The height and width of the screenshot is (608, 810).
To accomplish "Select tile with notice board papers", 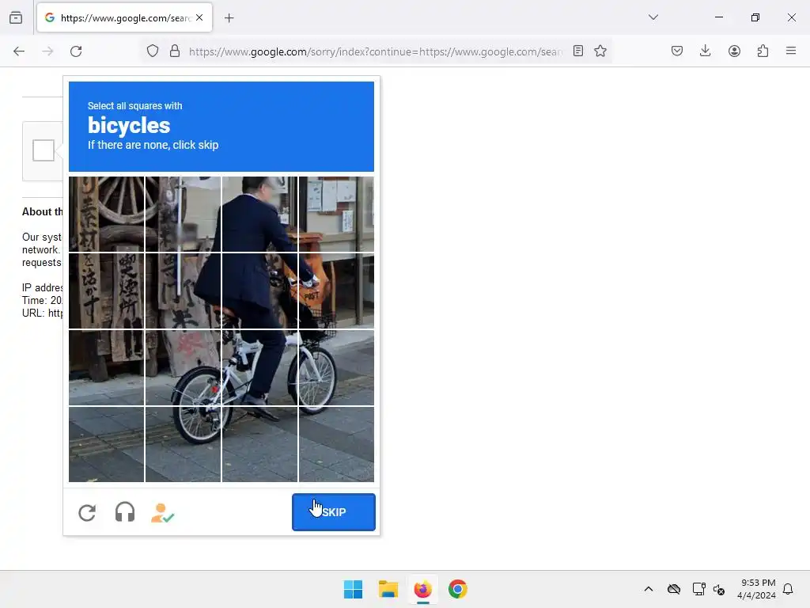I will pyautogui.click(x=336, y=214).
